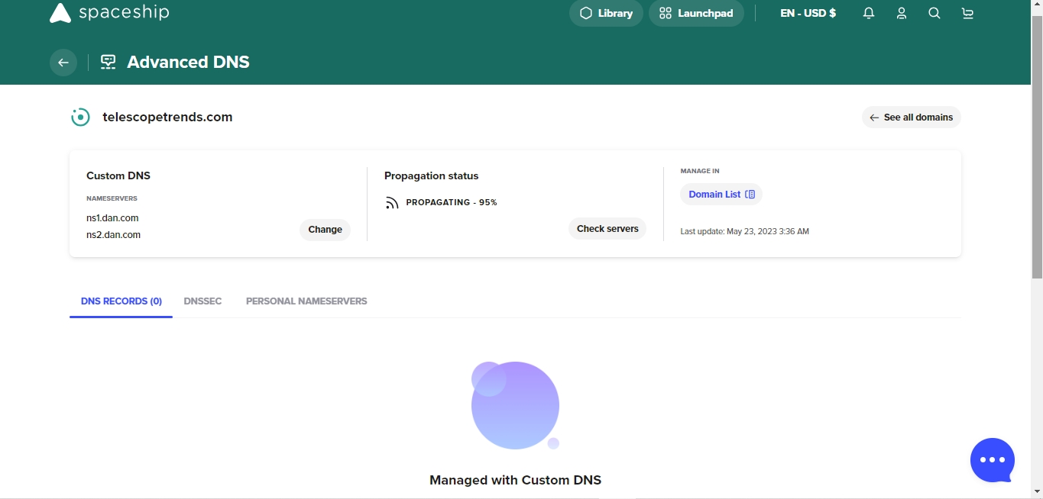The width and height of the screenshot is (1043, 499).
Task: Open the user account icon
Action: 902,13
